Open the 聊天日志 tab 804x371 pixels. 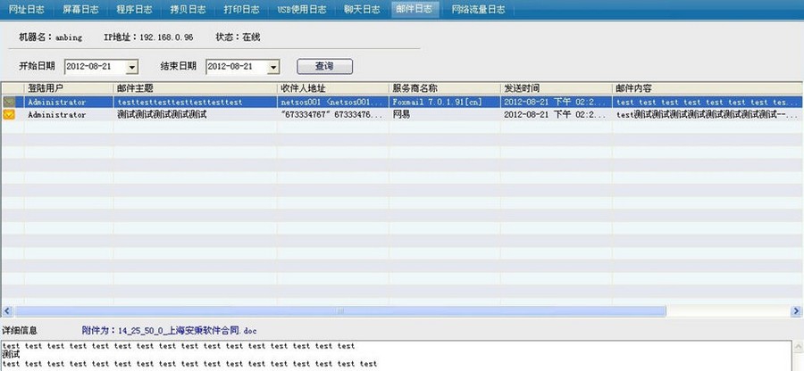362,9
